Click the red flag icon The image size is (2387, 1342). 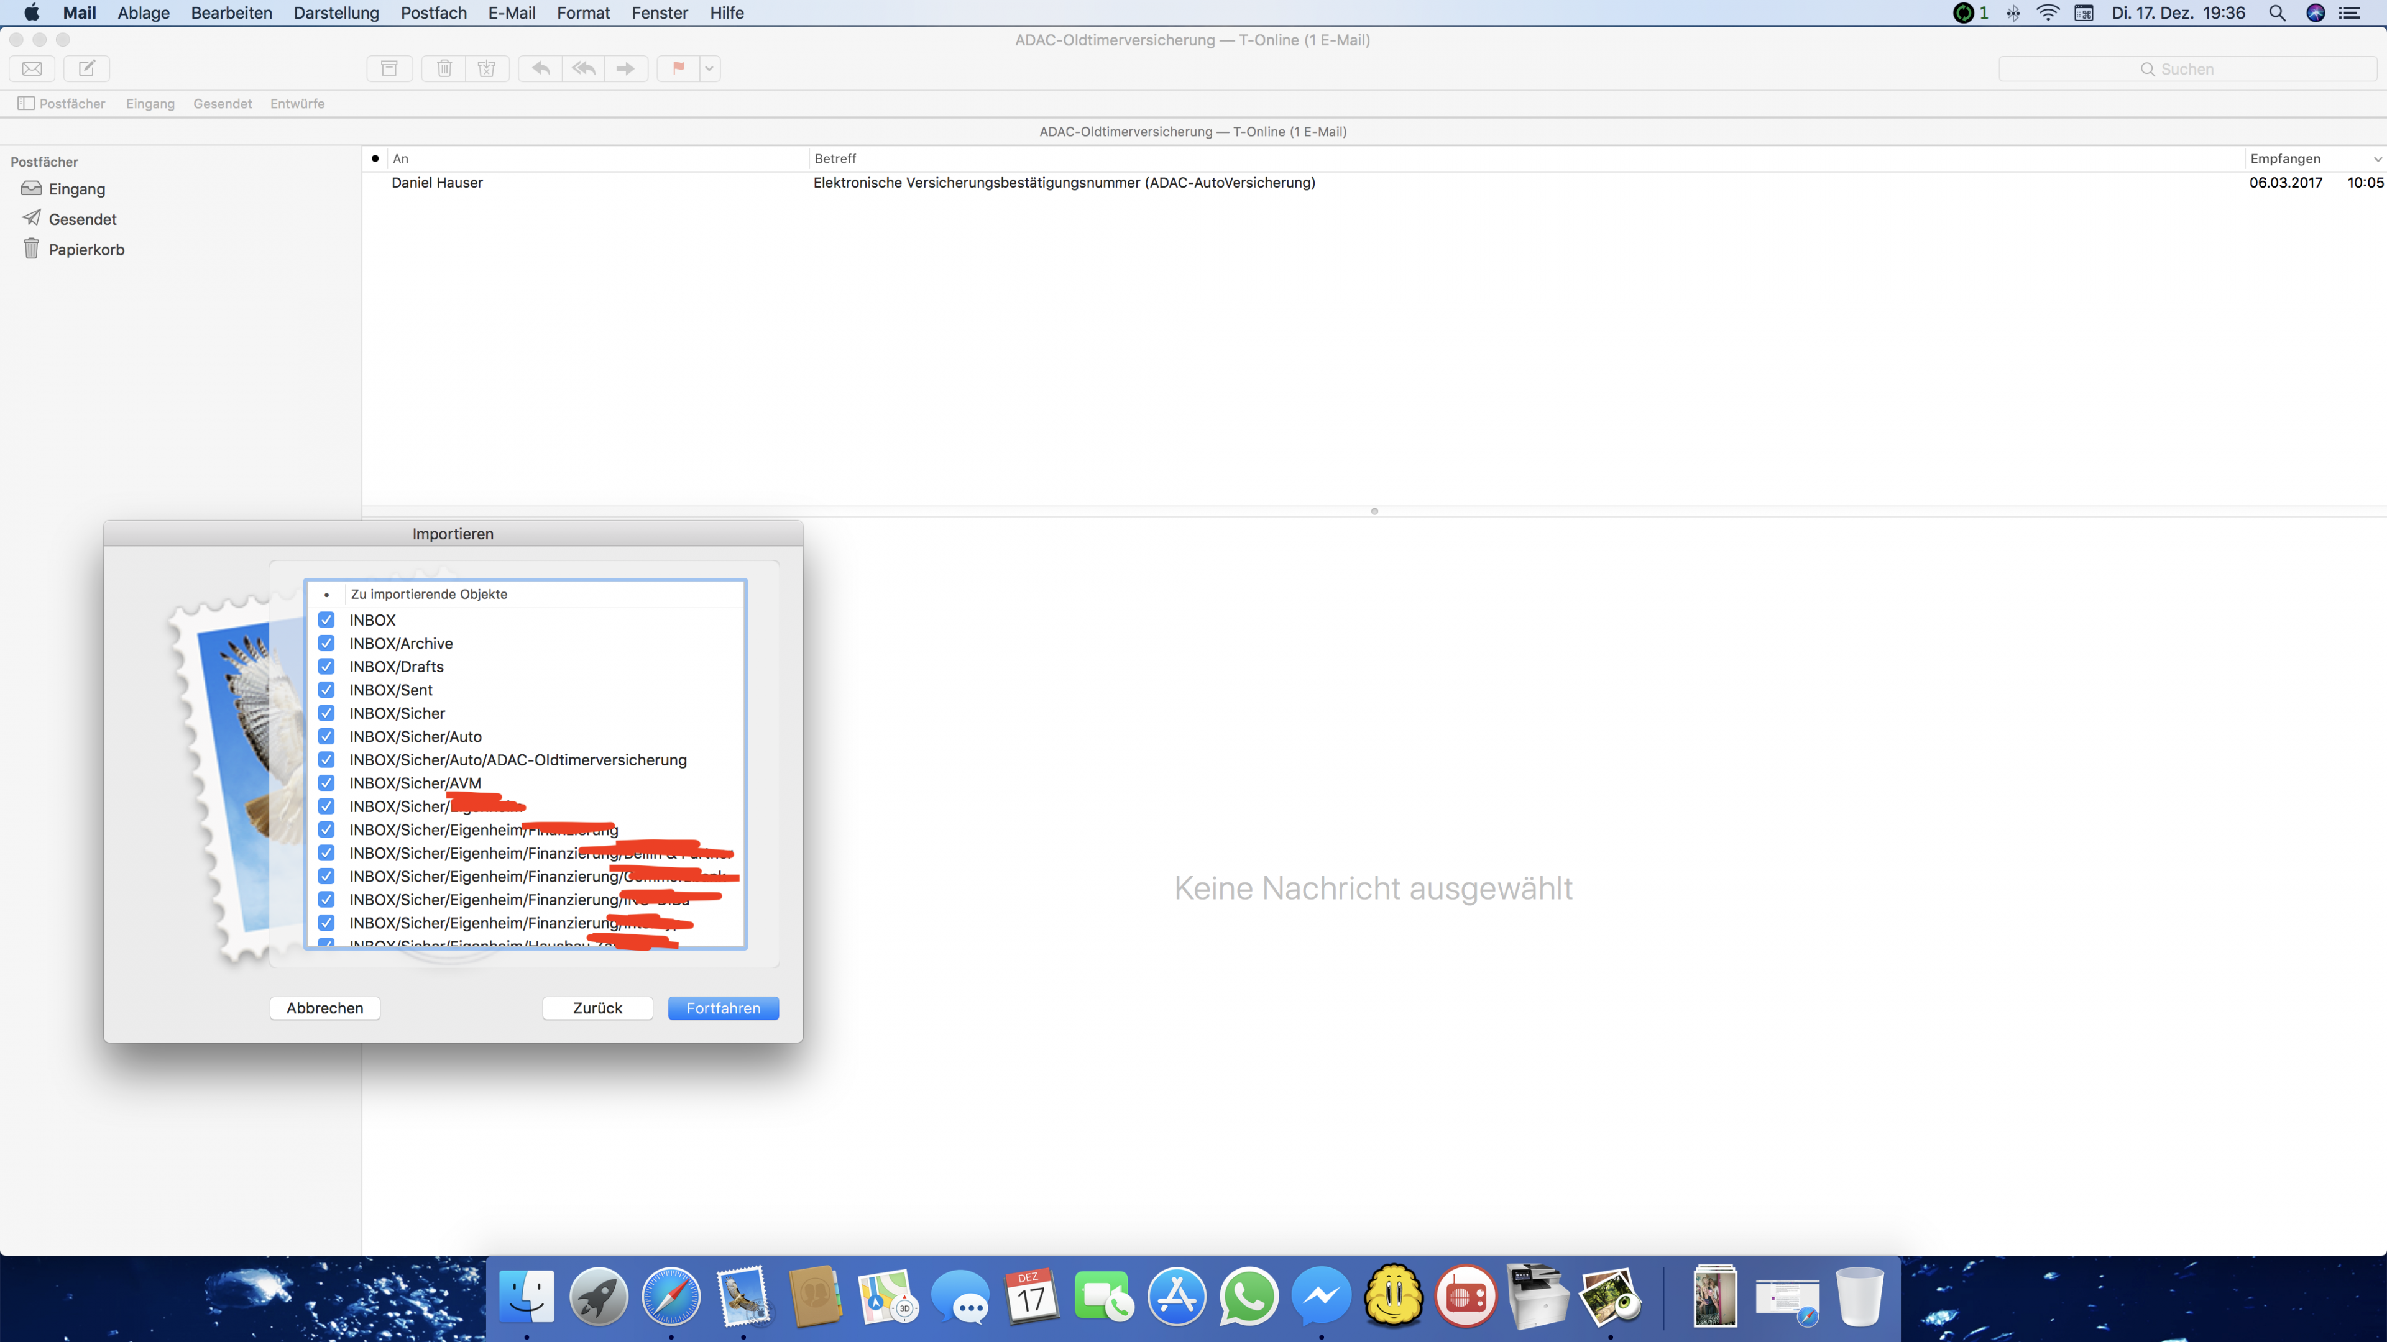(x=678, y=68)
